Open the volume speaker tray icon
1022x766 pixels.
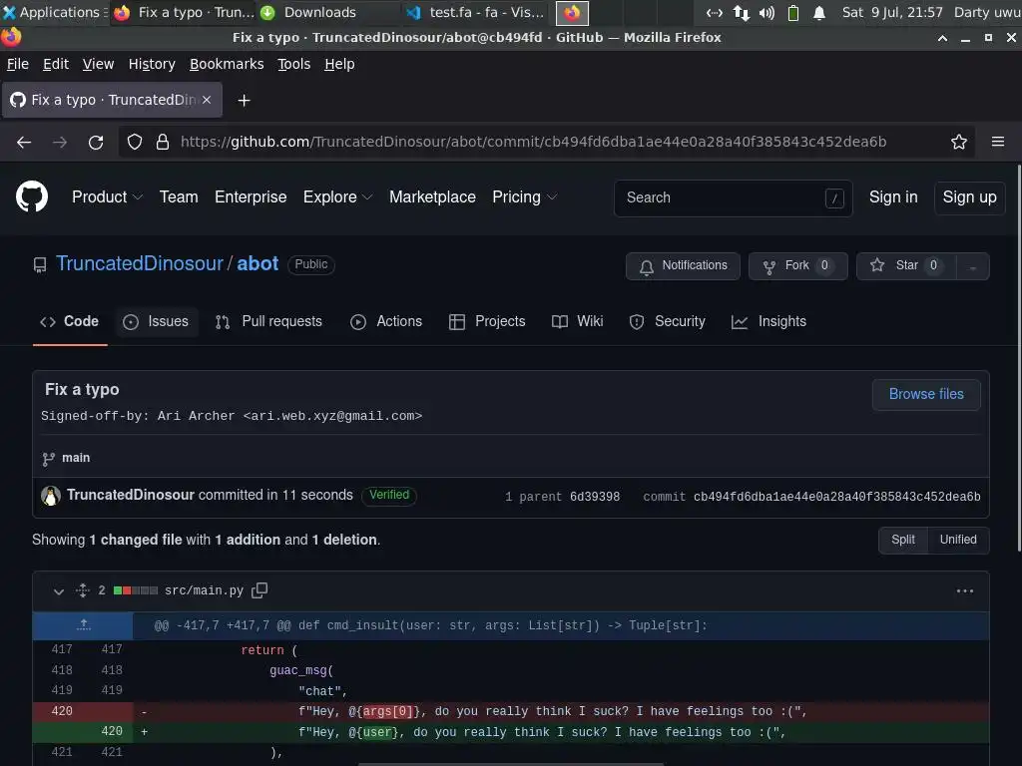pyautogui.click(x=766, y=12)
